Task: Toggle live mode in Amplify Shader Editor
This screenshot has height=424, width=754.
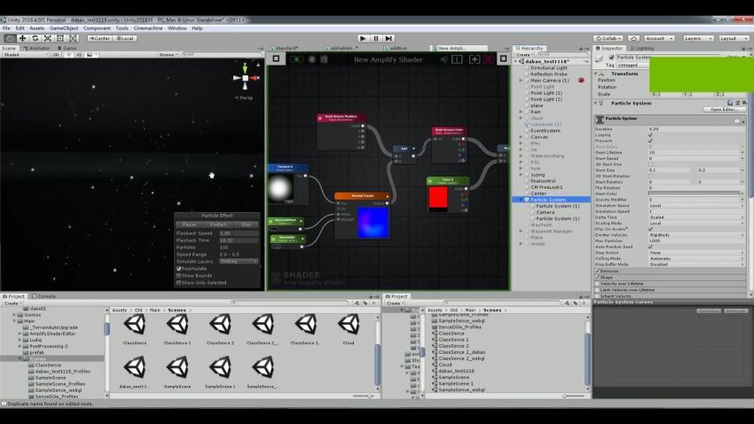Action: (296, 59)
